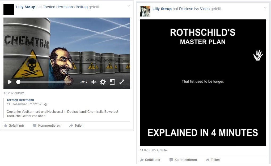Image resolution: width=271 pixels, height=166 pixels.
Task: Click Kommentieren under the right post
Action: click(x=183, y=160)
